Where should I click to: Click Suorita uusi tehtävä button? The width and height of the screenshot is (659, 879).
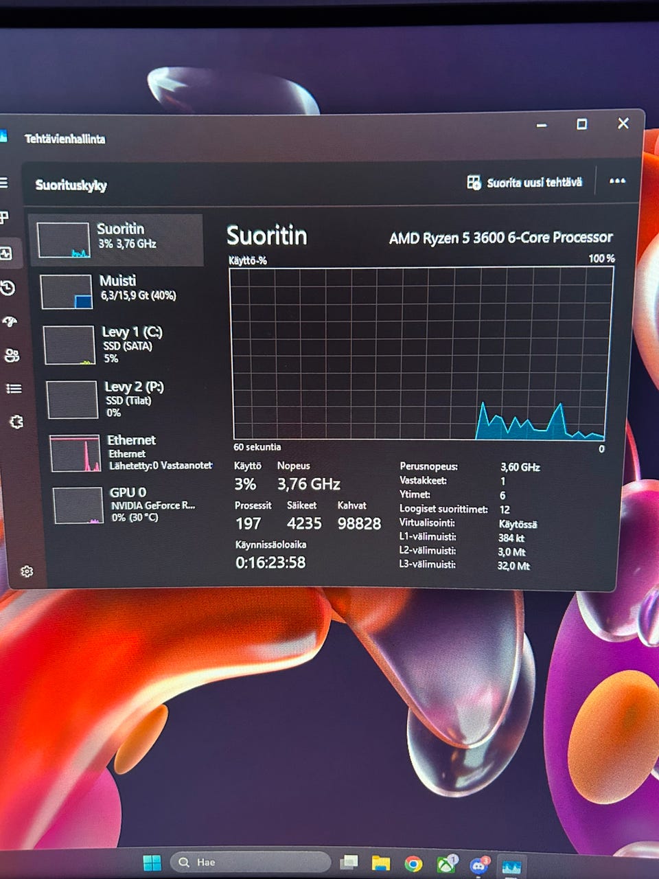click(x=524, y=183)
